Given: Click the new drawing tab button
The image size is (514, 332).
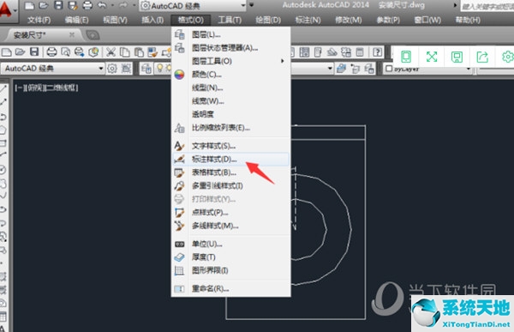Looking at the screenshot, I should [x=93, y=35].
